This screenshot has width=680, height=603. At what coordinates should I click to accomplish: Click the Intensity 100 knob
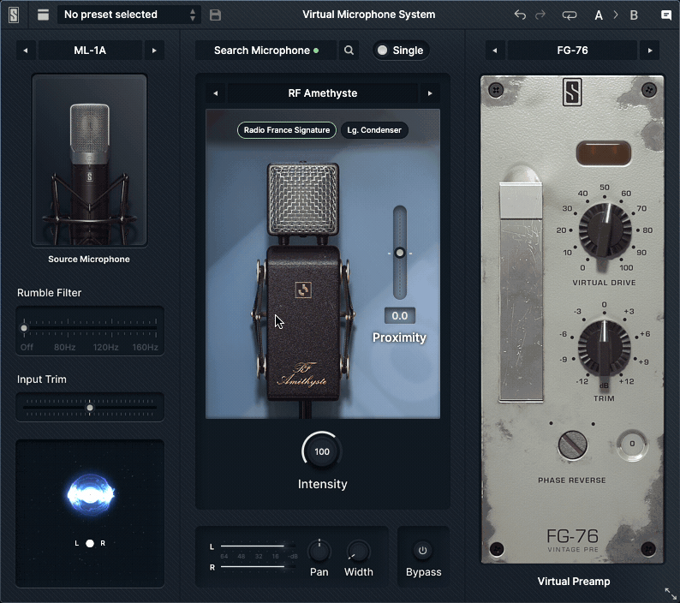pos(322,451)
